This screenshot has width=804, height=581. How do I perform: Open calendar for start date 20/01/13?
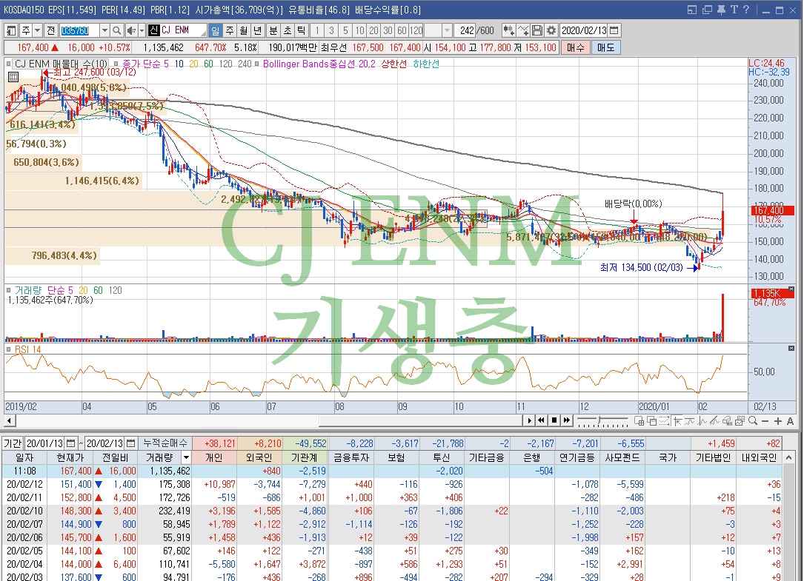tap(71, 443)
